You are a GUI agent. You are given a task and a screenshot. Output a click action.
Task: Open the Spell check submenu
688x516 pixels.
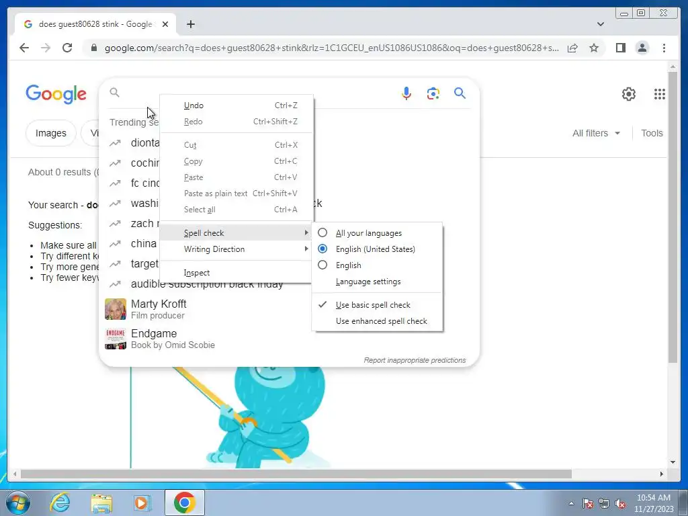coord(236,233)
